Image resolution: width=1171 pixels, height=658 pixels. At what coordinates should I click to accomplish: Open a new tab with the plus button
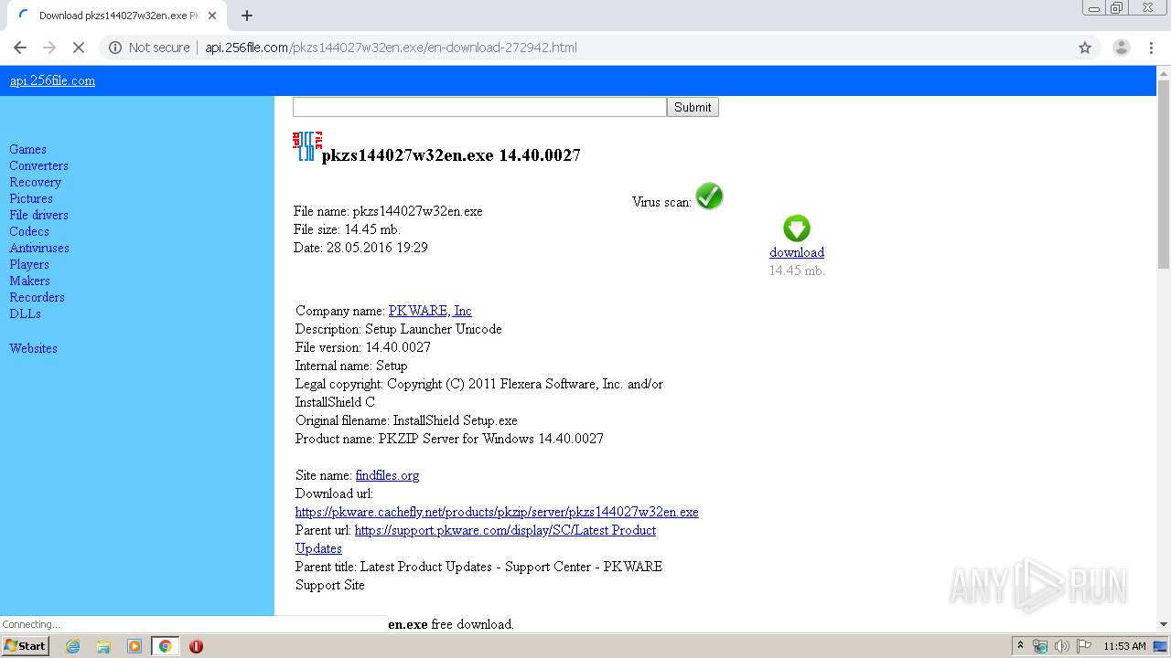click(x=247, y=16)
